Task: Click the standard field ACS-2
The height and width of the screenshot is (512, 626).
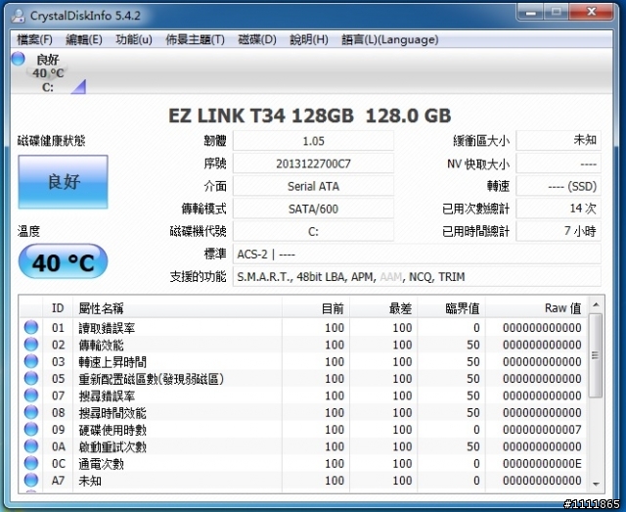Action: point(417,255)
